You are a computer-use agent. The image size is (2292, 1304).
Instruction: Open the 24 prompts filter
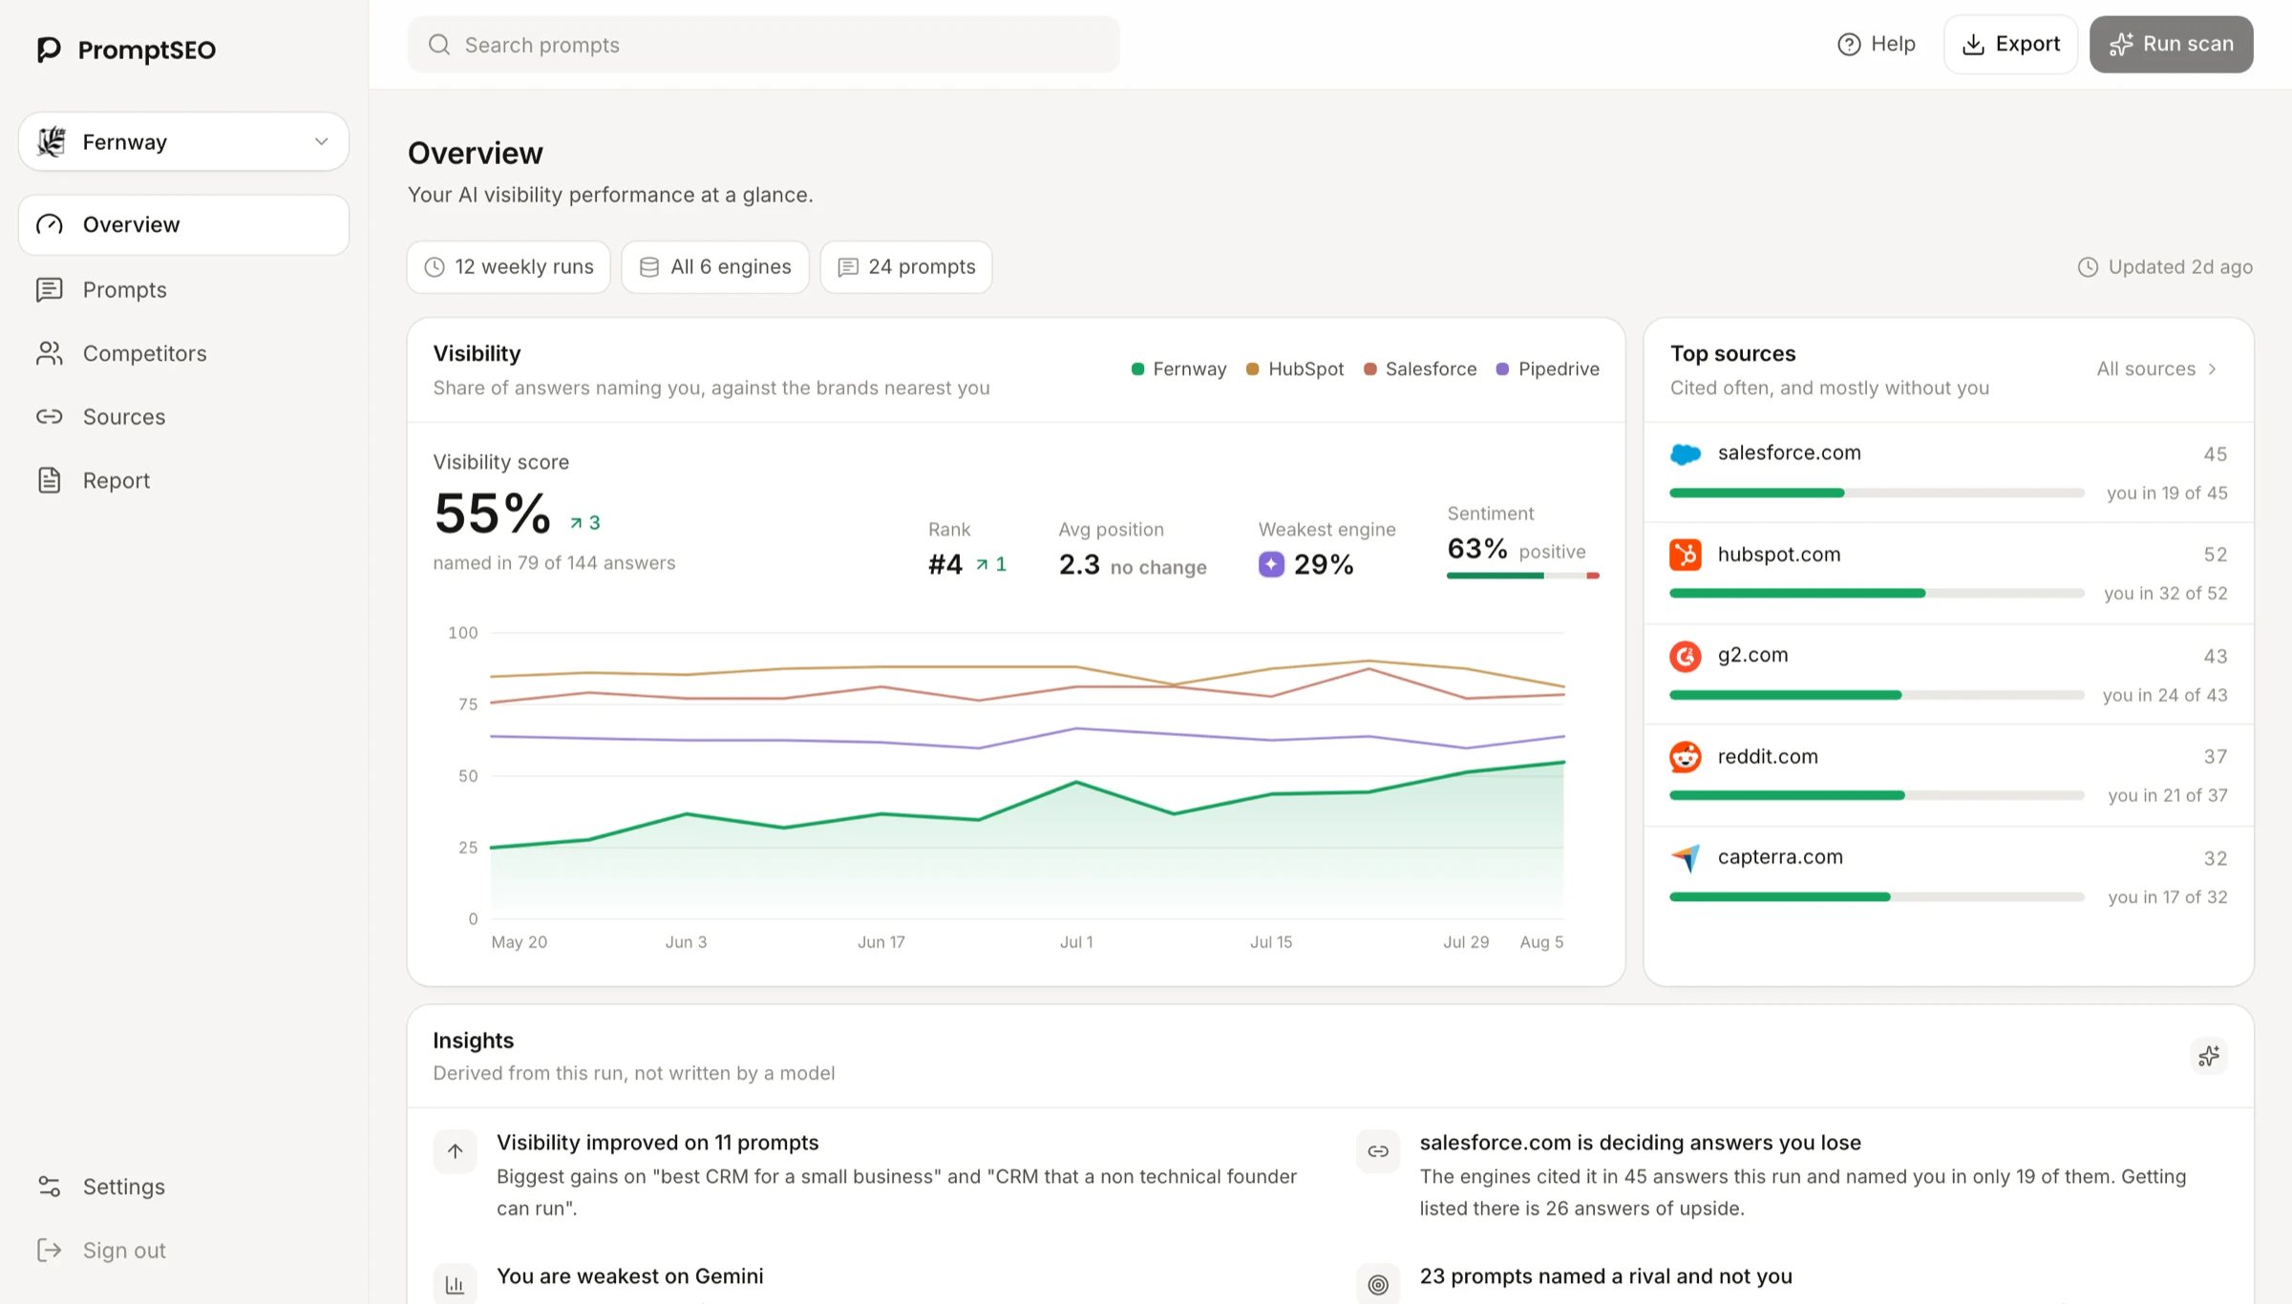pos(906,267)
